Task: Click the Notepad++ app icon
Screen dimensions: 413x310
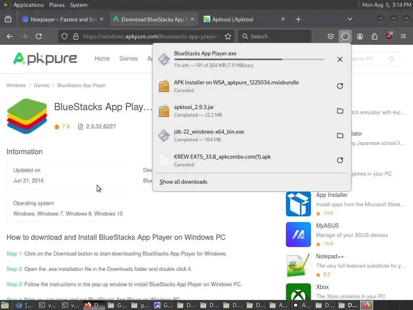Action: [x=298, y=265]
